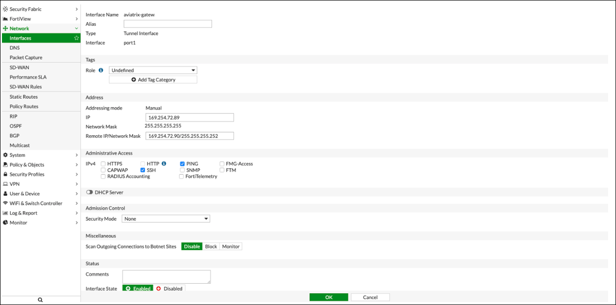Click the info icon next to HTTP
This screenshot has height=305, width=616.
[x=164, y=163]
